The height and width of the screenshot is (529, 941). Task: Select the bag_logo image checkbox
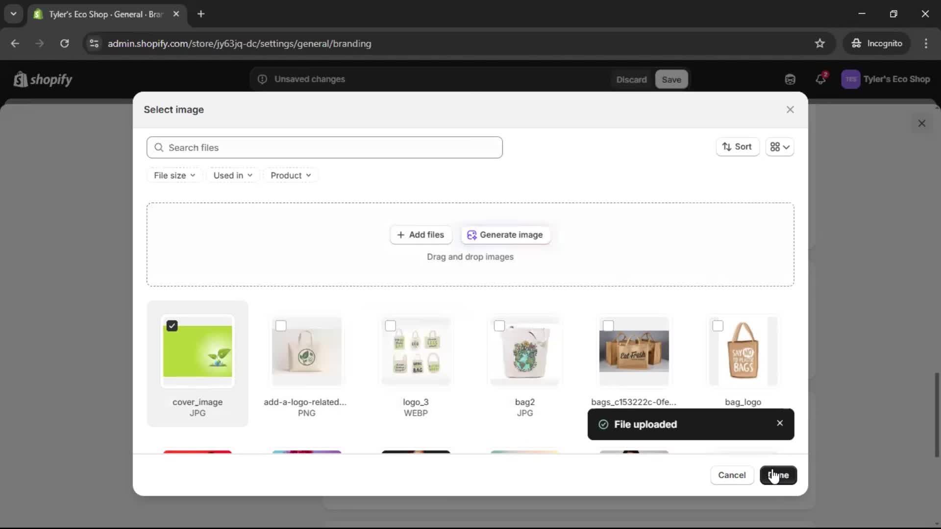(x=718, y=326)
